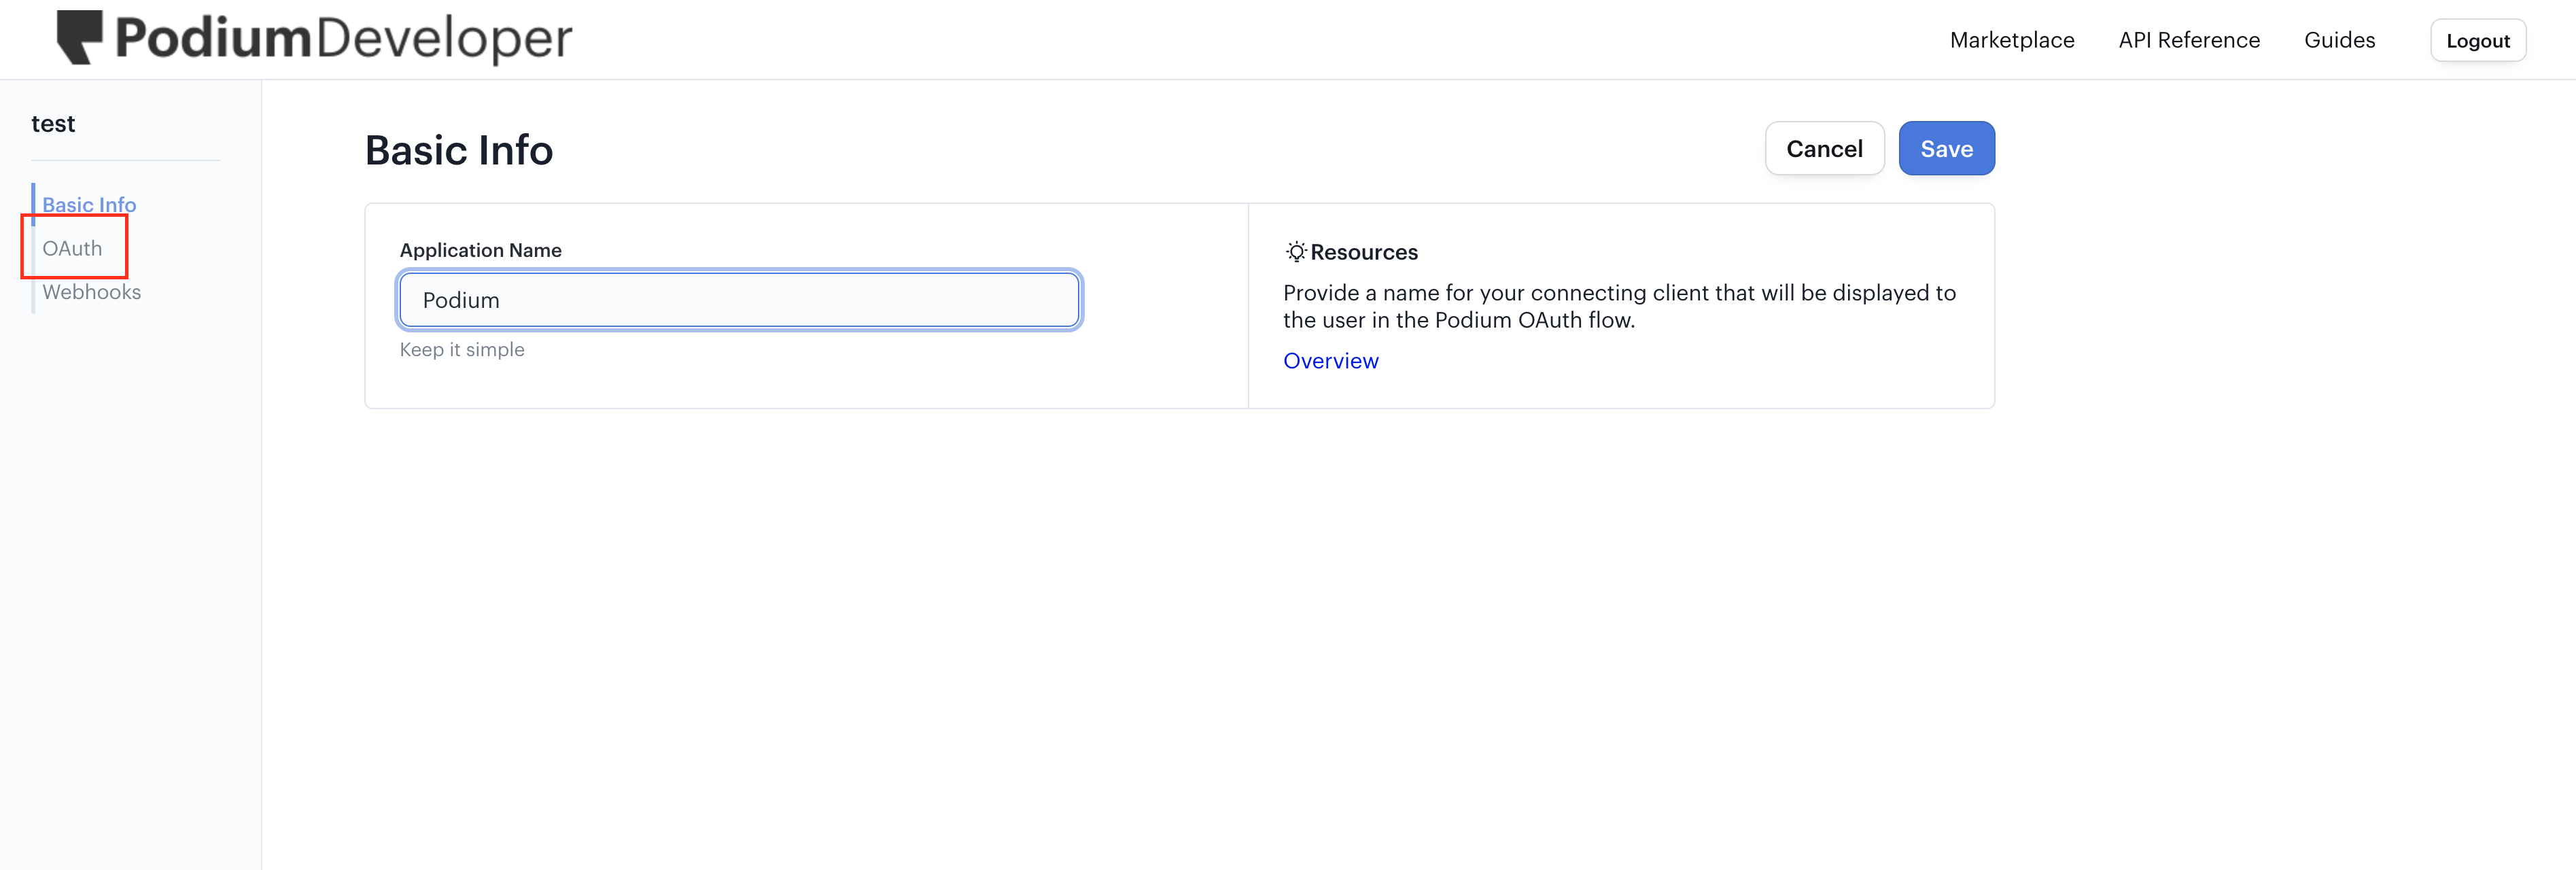This screenshot has width=2576, height=870.
Task: Save the application info
Action: [x=1946, y=148]
